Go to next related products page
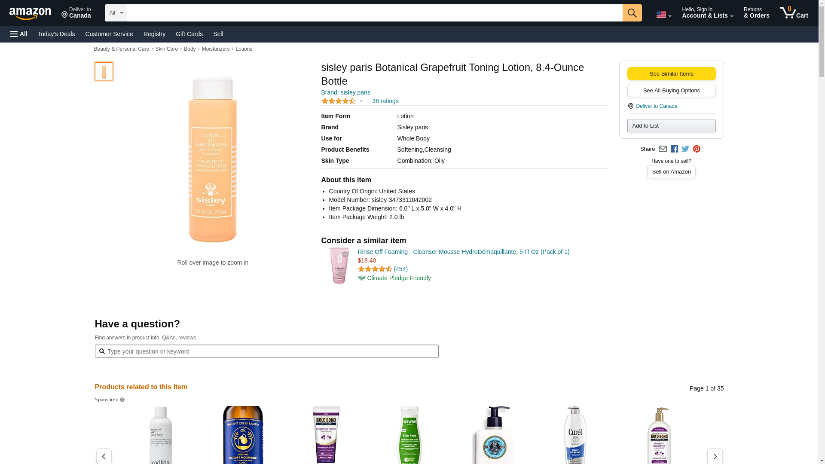825x464 pixels. 715,456
